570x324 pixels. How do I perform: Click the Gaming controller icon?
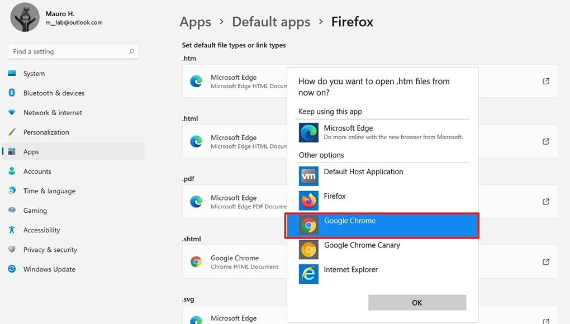12,210
